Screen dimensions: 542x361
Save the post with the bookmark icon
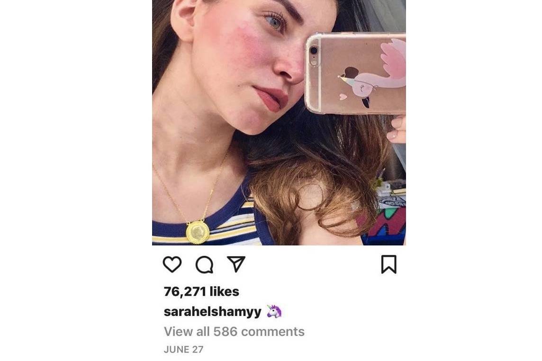[389, 264]
